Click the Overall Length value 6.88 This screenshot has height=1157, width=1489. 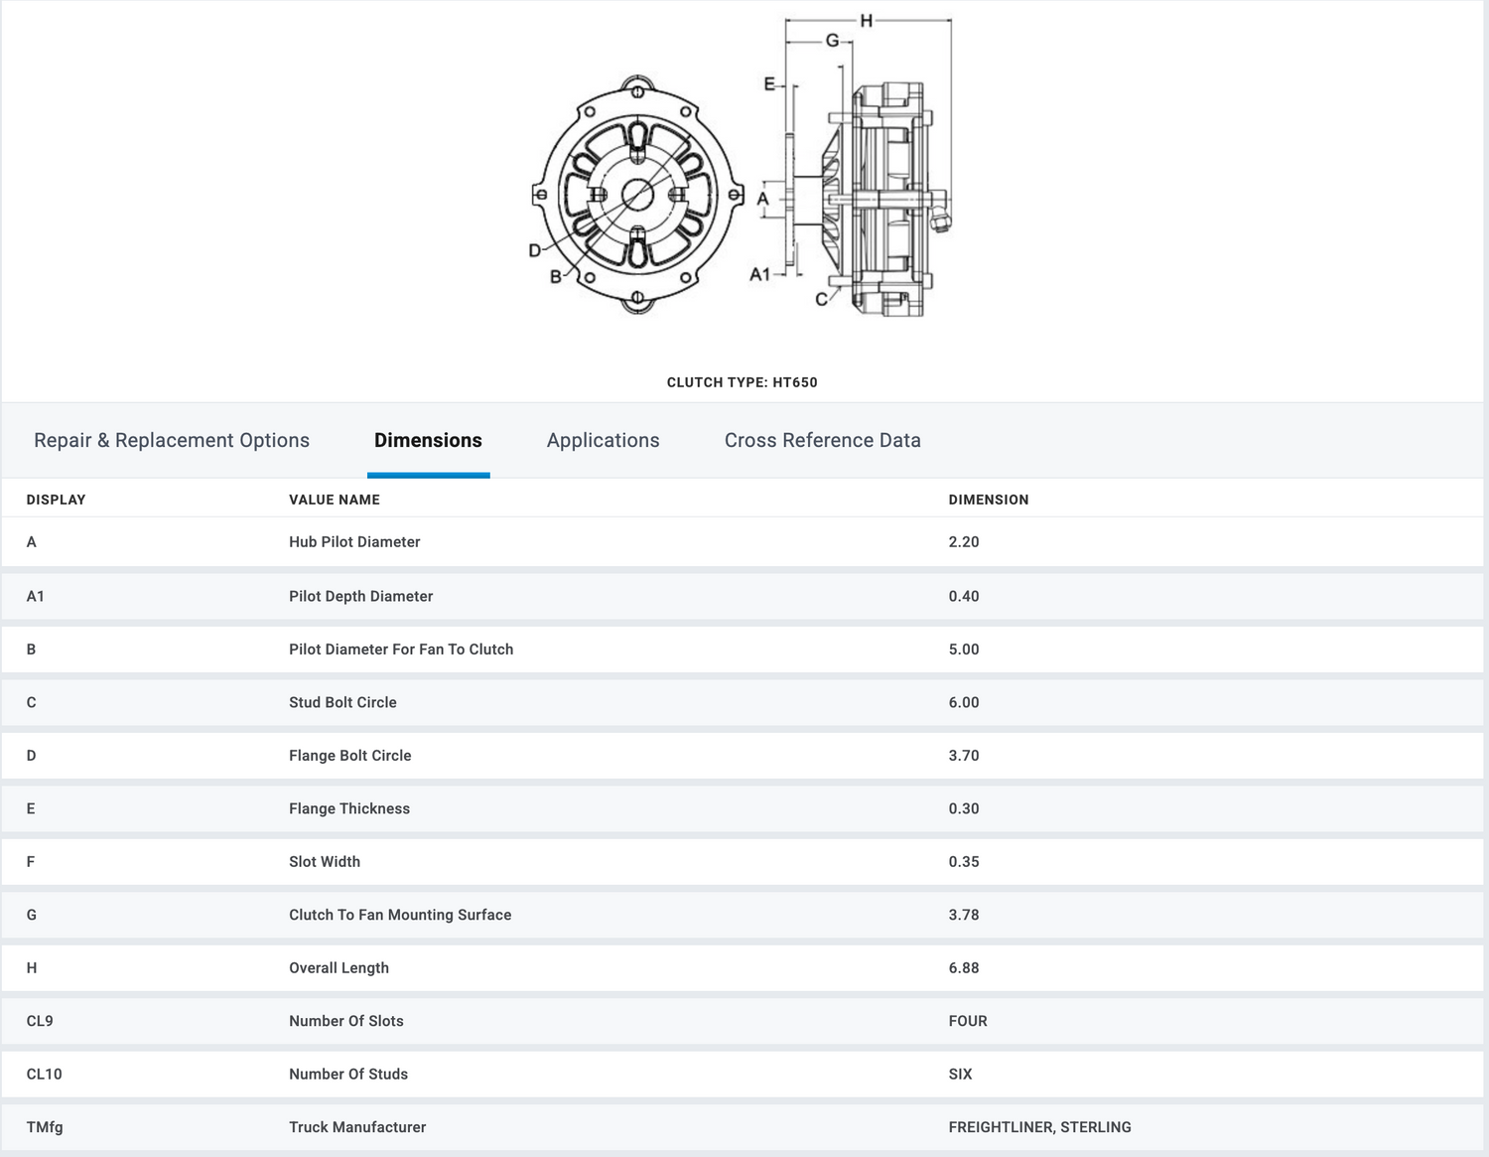[963, 968]
